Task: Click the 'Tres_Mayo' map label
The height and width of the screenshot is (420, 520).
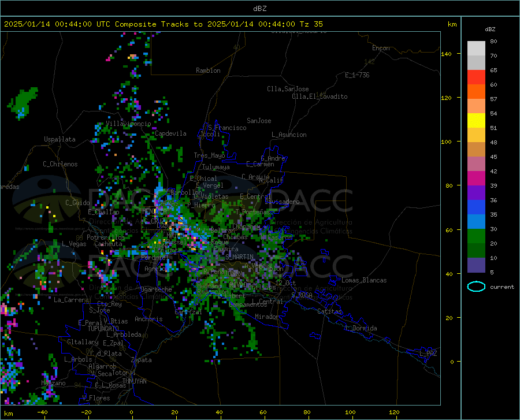Action: click(x=209, y=155)
